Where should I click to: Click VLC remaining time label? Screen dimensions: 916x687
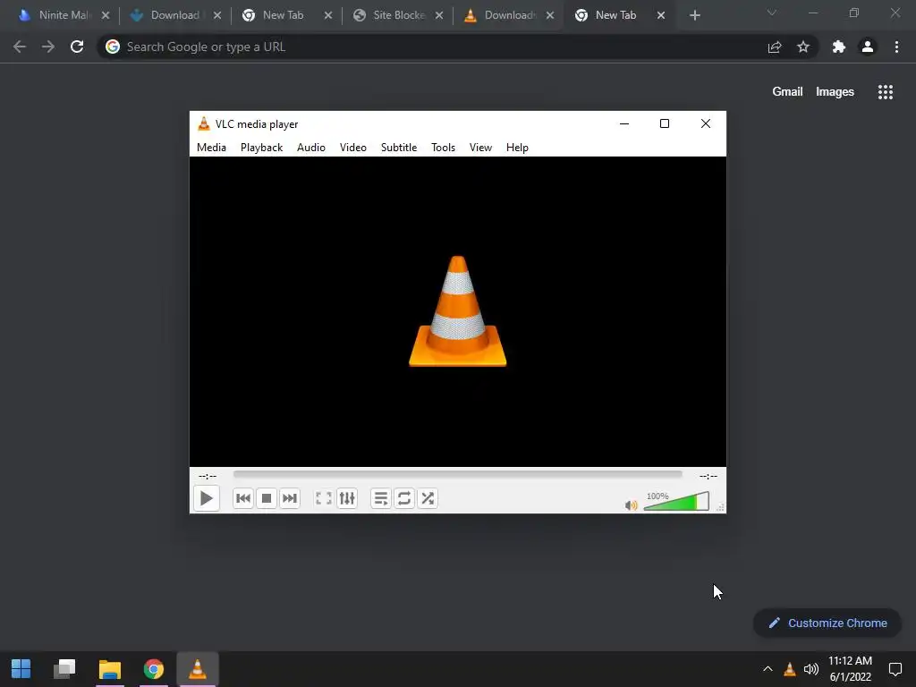click(708, 476)
